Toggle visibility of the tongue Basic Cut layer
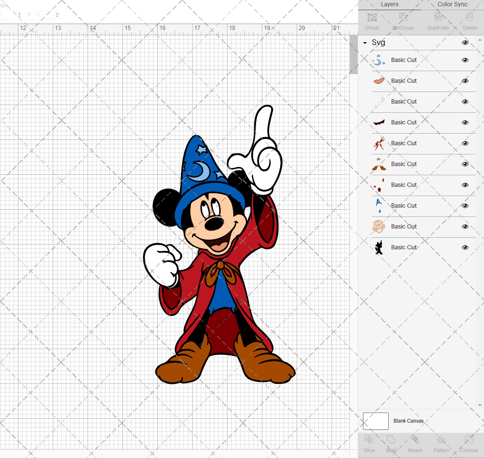The image size is (484, 458). coord(465,81)
